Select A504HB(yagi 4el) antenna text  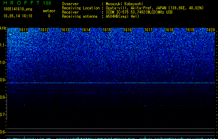point(122,16)
